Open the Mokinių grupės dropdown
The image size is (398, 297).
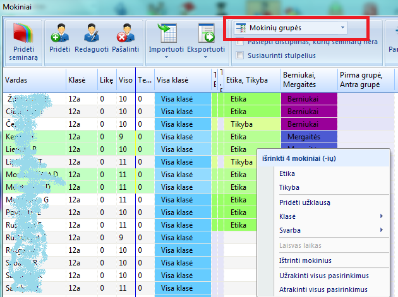point(291,28)
